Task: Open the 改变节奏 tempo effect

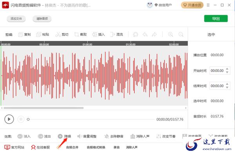Action: (x=166, y=136)
